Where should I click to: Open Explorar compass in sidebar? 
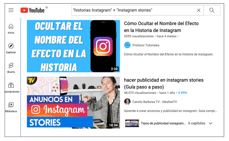click(11, 48)
